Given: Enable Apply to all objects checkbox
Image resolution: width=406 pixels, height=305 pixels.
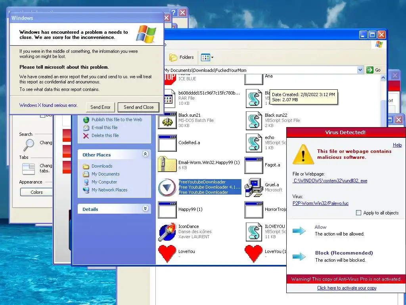Looking at the screenshot, I should tap(358, 213).
